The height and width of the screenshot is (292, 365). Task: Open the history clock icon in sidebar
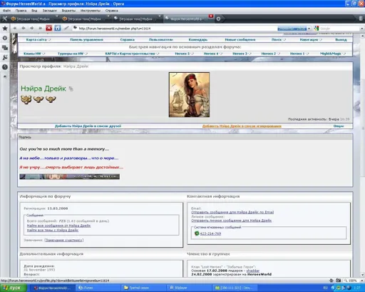tap(5, 67)
